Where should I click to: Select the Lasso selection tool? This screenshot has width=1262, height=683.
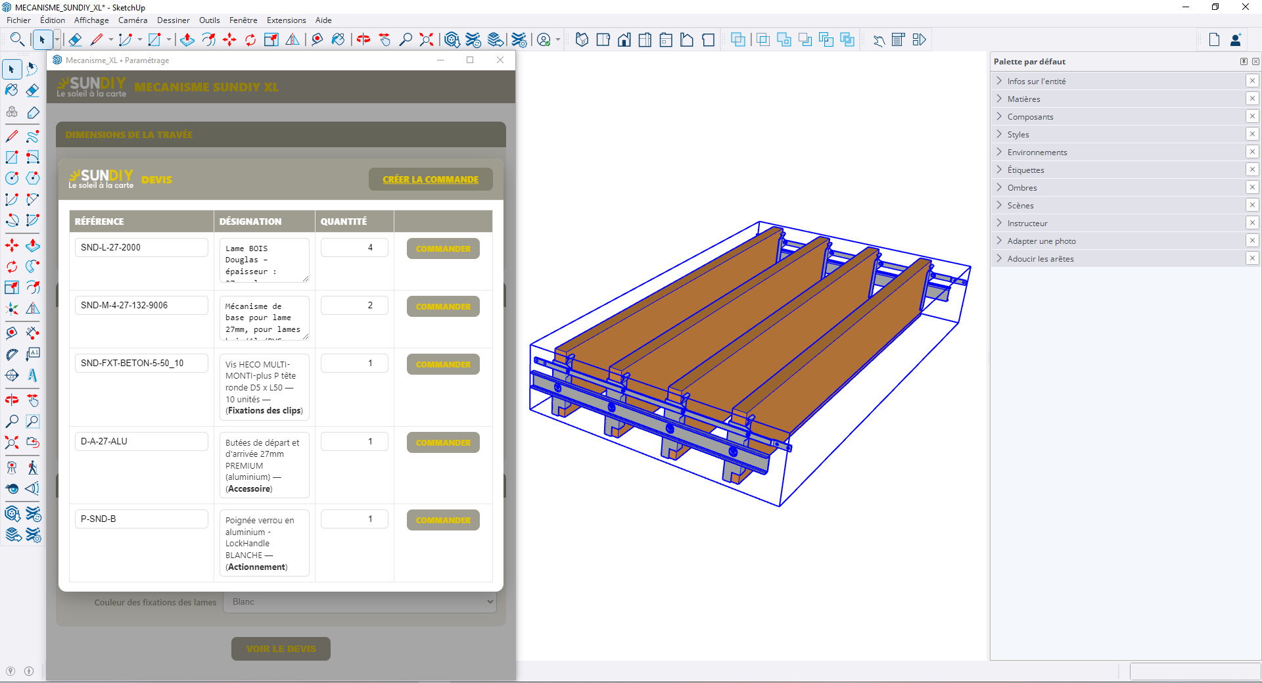pos(32,69)
